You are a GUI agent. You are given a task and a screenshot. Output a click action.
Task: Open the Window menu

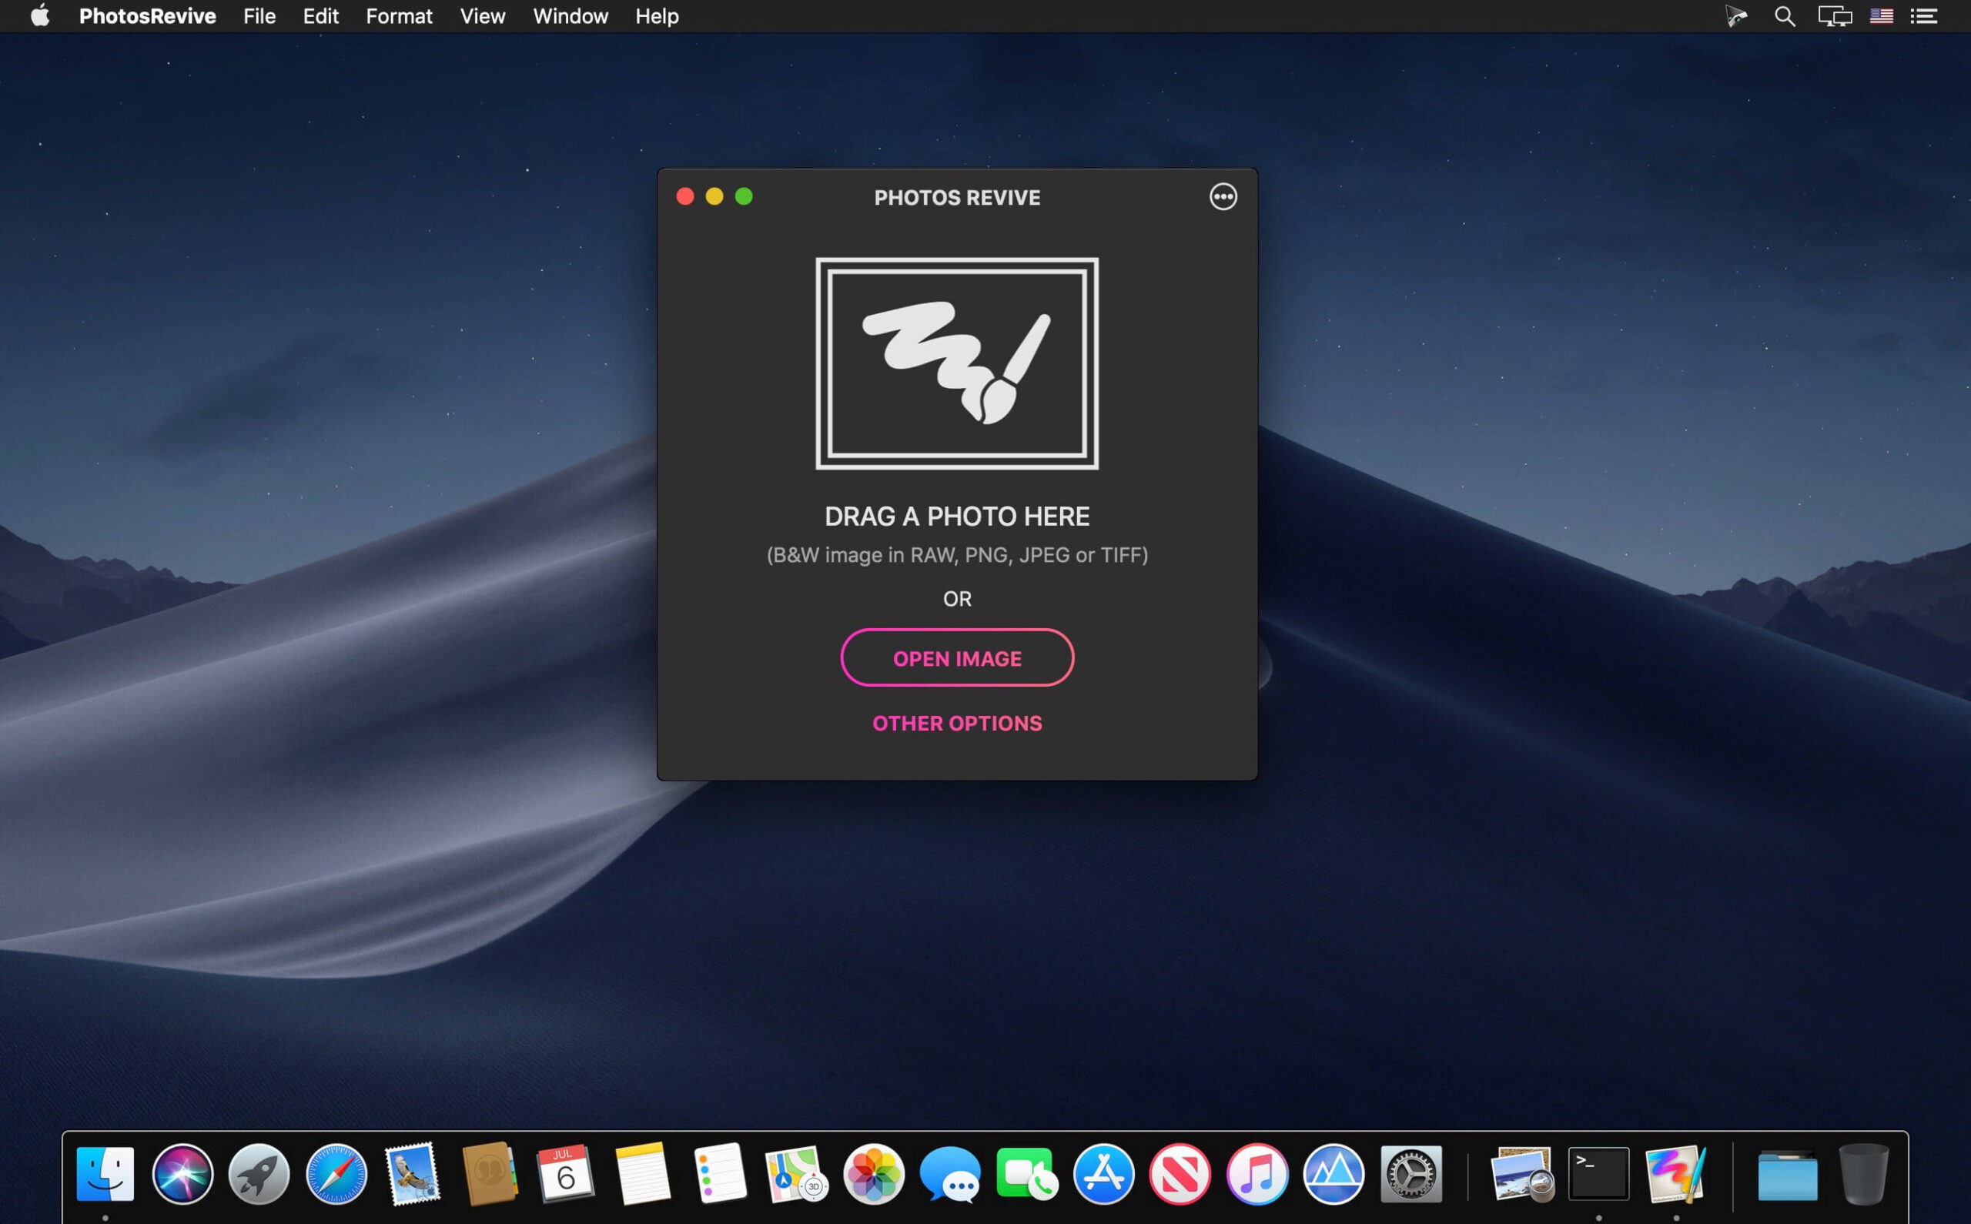point(570,15)
